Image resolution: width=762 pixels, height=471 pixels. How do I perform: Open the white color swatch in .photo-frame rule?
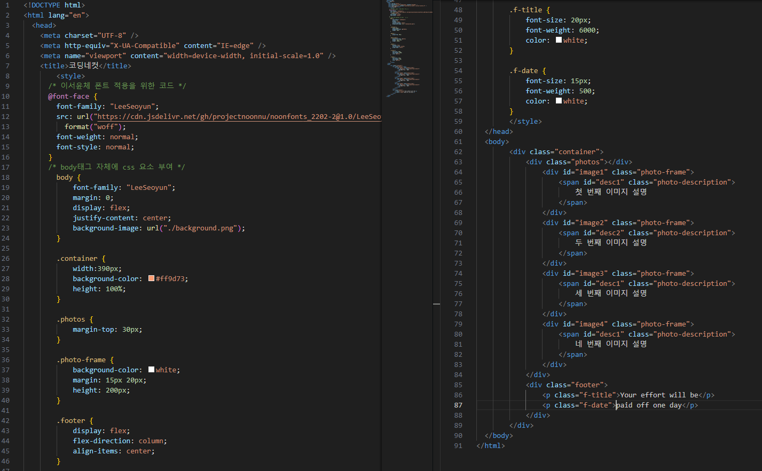point(151,370)
